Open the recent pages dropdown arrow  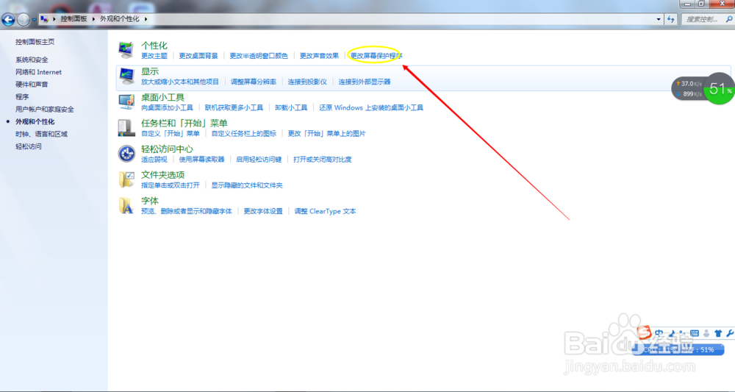click(34, 20)
